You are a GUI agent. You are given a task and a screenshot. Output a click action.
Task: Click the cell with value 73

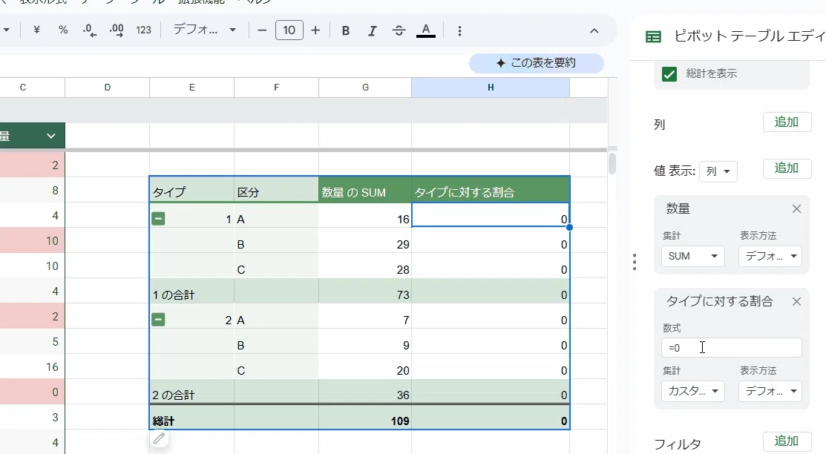[365, 292]
